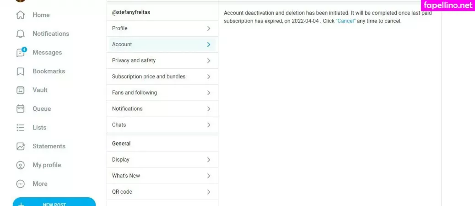Open the Vault image icon

point(20,90)
